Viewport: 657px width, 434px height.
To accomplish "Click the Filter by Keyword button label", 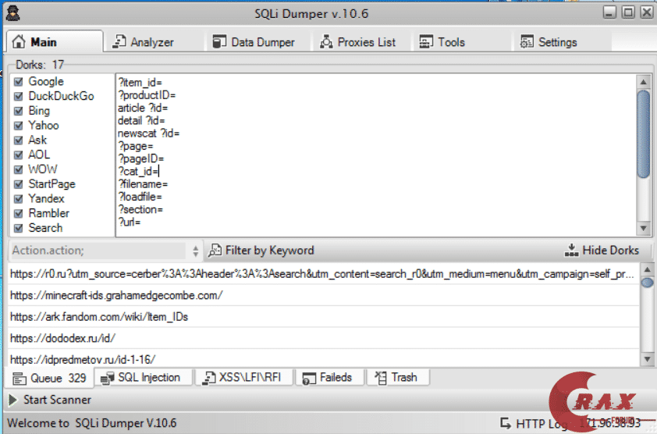I will pos(269,251).
